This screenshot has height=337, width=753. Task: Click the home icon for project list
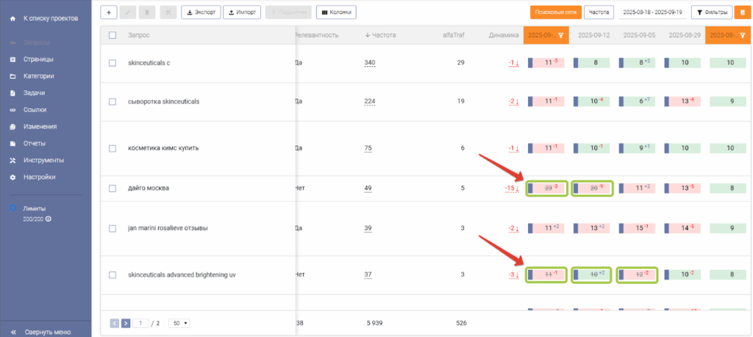pos(13,17)
